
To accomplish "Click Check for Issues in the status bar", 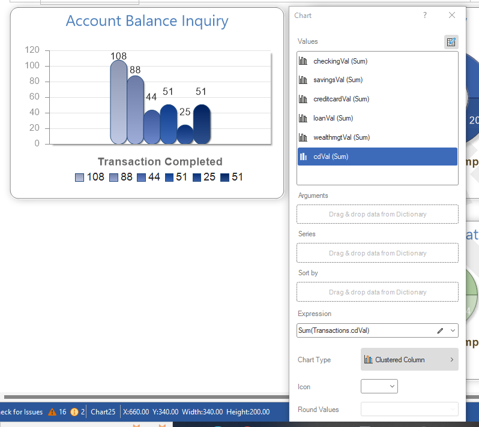I will coord(21,412).
